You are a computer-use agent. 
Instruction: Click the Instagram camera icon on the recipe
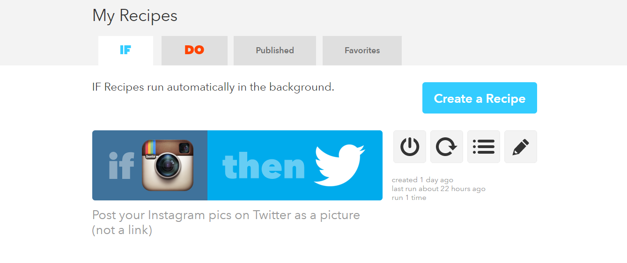[168, 165]
